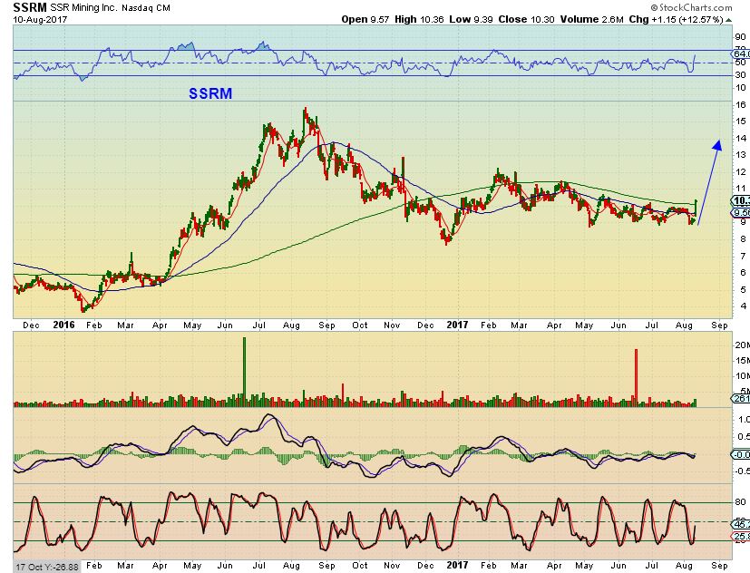The height and width of the screenshot is (573, 750).
Task: Click the 9.56 moving average price tag
Action: point(741,213)
